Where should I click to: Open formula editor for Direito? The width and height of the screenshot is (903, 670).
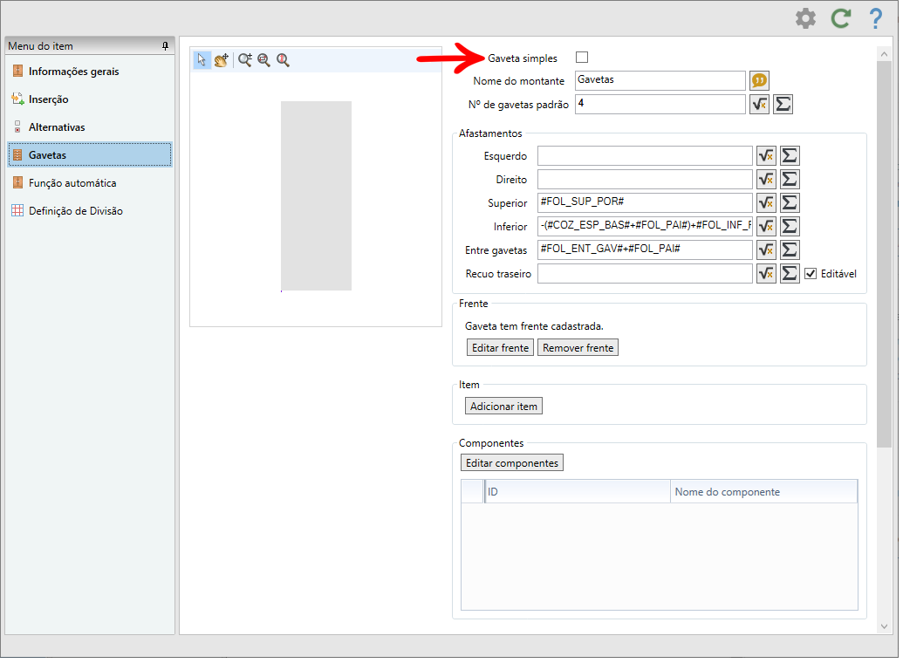coord(767,180)
